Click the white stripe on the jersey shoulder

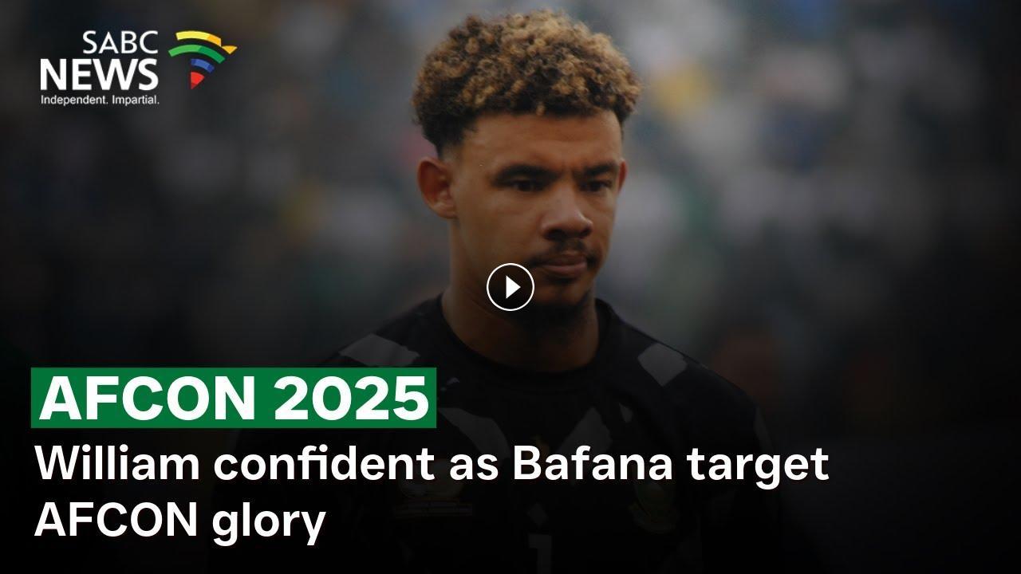point(380,352)
